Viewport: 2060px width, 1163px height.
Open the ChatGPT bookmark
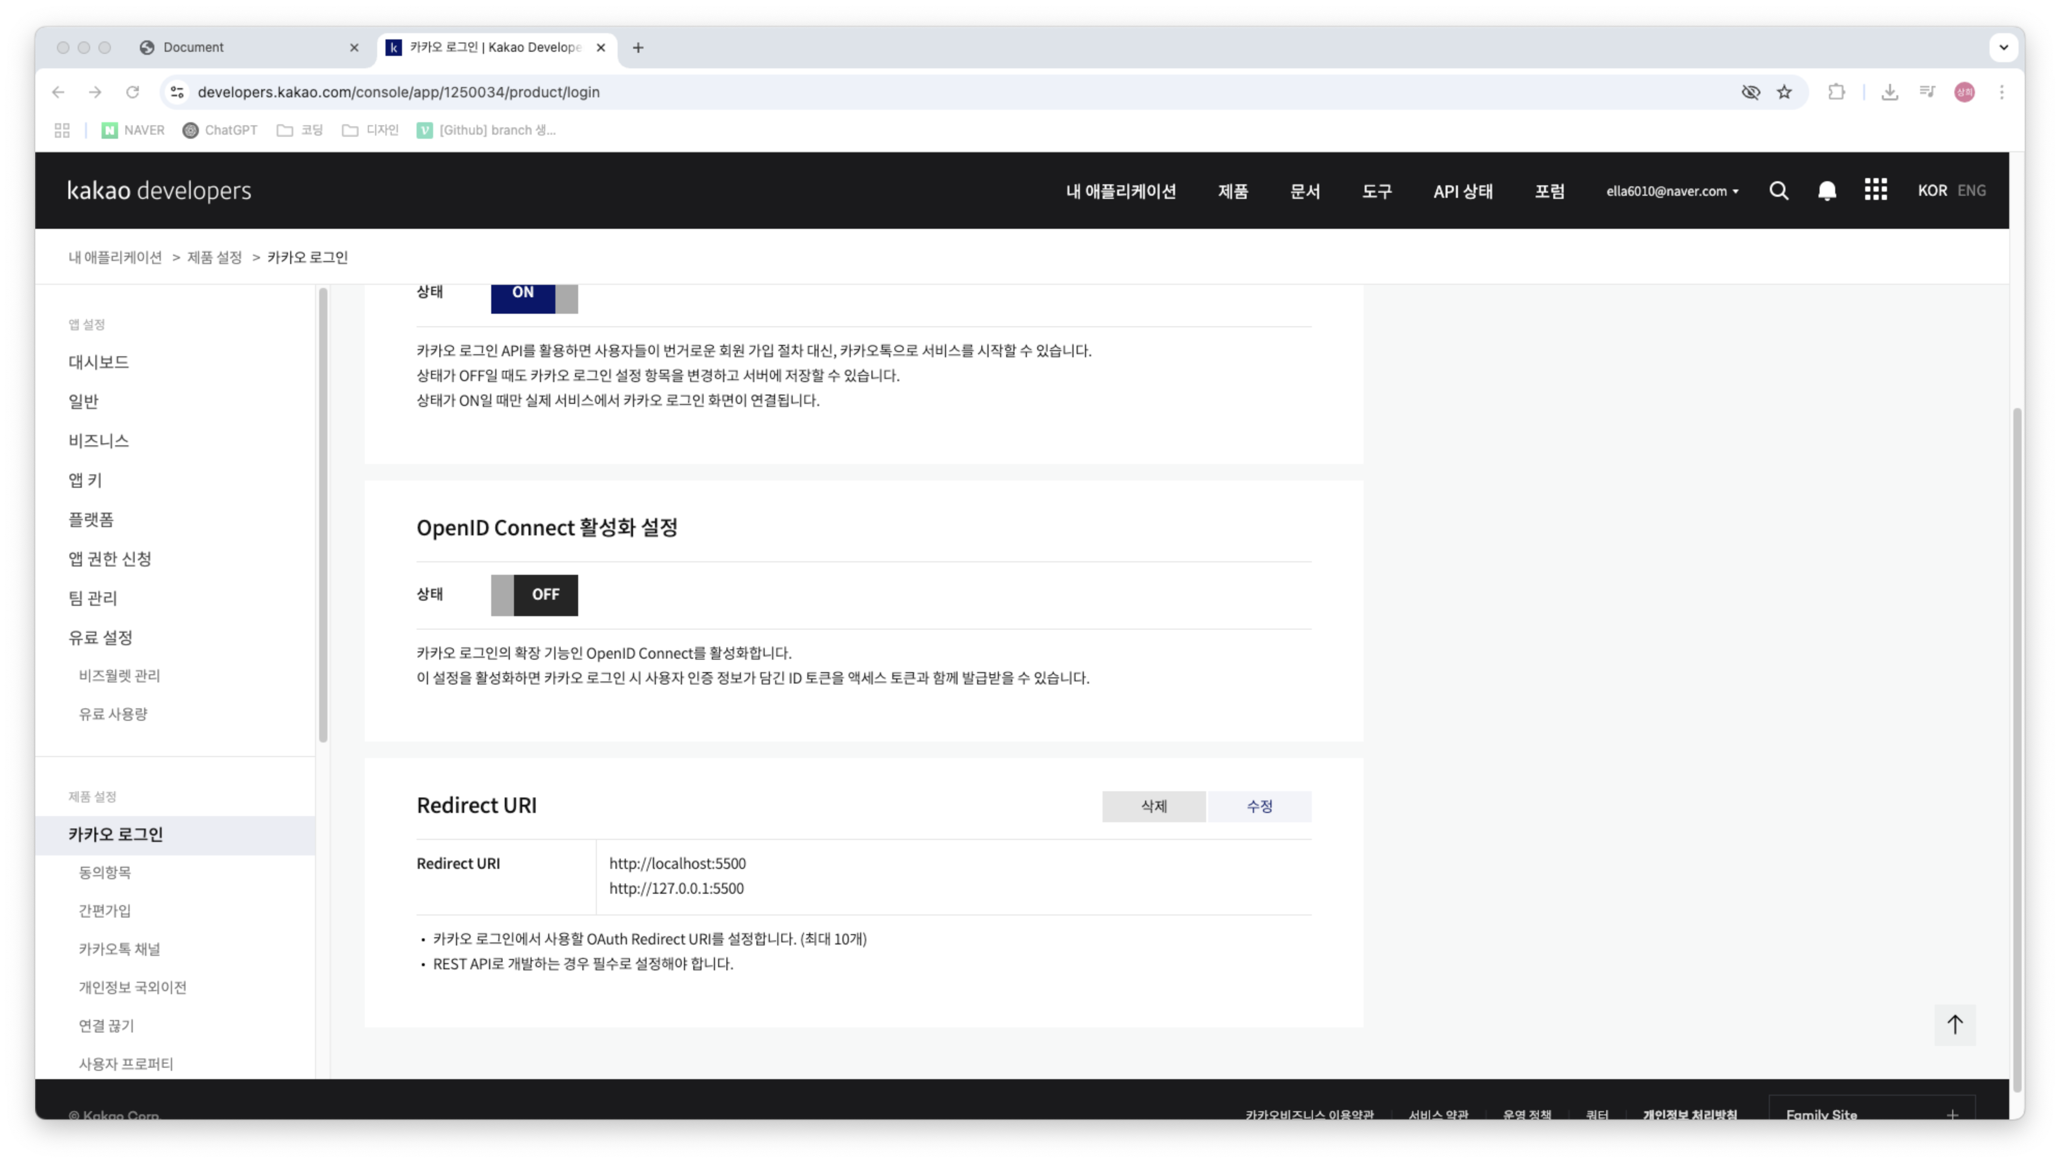click(x=220, y=130)
